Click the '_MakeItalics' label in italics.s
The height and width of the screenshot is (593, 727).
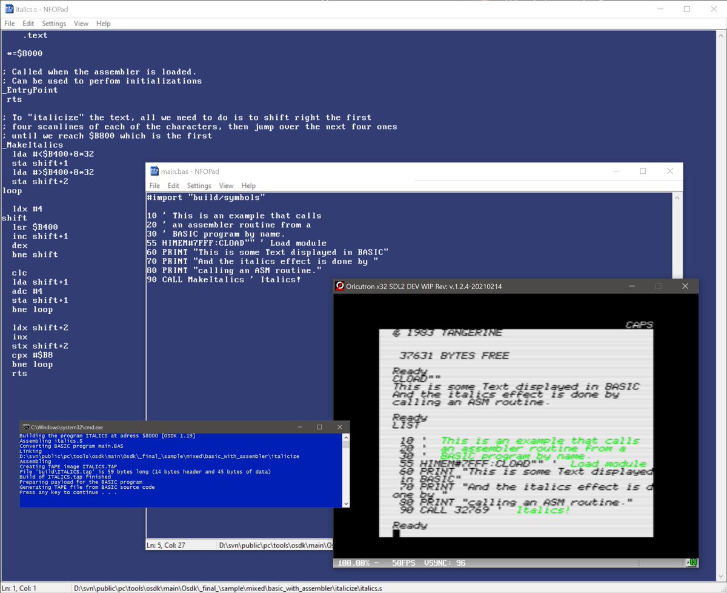[x=33, y=145]
